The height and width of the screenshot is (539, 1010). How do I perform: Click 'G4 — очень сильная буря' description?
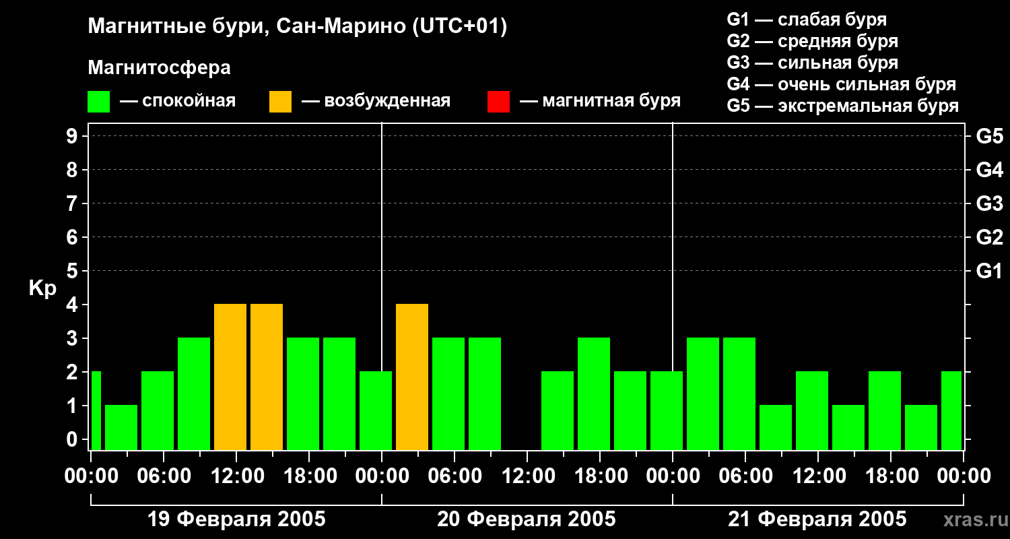click(x=841, y=84)
